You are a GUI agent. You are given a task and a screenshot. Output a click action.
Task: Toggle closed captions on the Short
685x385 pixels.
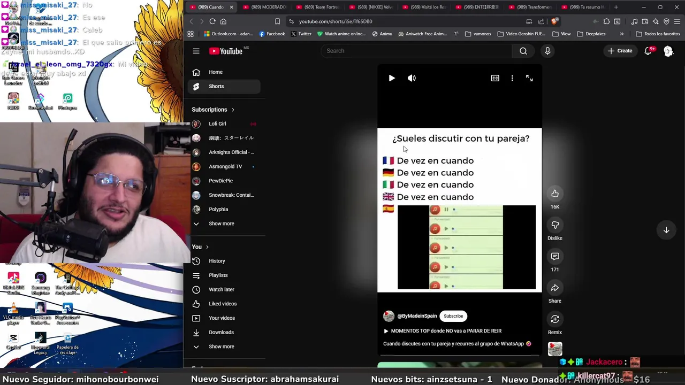(495, 78)
